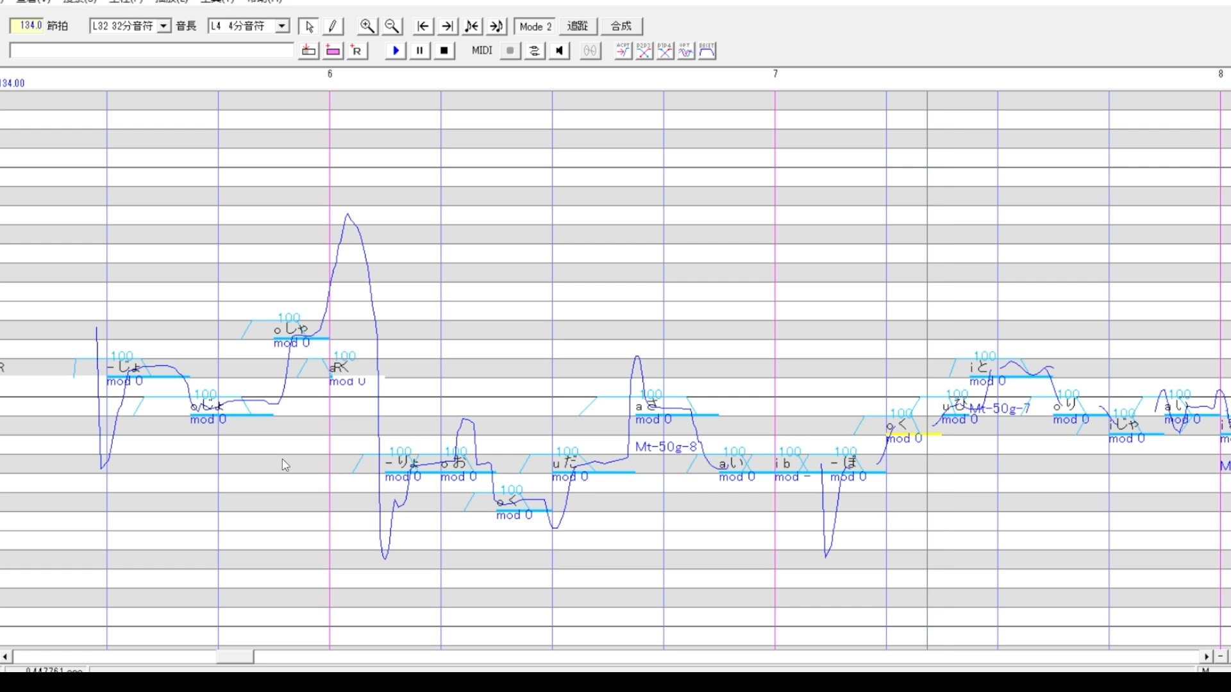Image resolution: width=1231 pixels, height=692 pixels.
Task: Click the Mt-50g-7 flag label
Action: pyautogui.click(x=1000, y=408)
